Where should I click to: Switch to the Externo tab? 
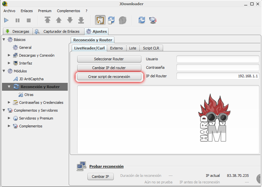117,48
